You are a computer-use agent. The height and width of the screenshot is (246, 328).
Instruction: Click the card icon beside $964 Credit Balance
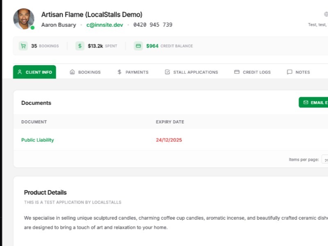coord(139,46)
